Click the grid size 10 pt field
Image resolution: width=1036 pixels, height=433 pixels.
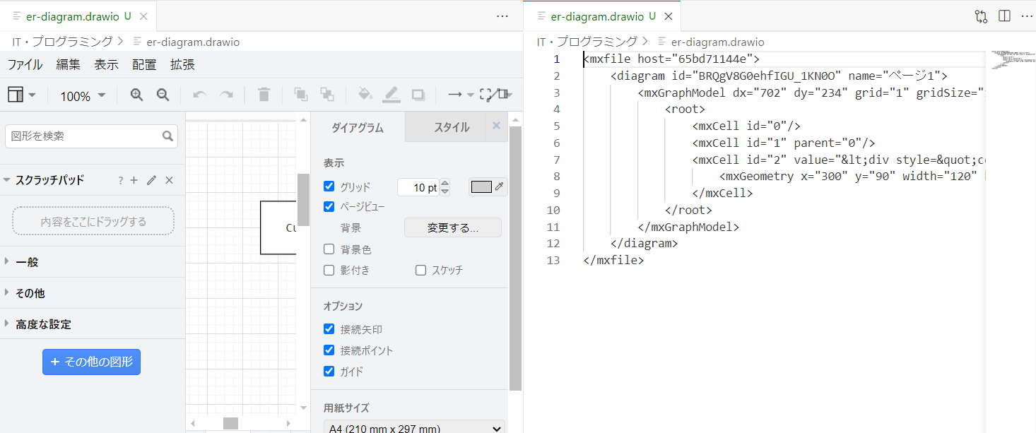click(x=419, y=186)
